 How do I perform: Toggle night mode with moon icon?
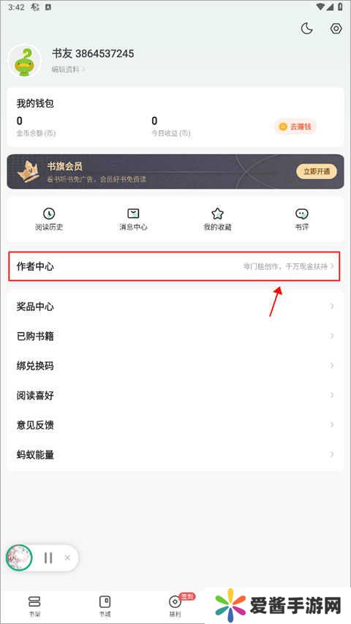(306, 29)
